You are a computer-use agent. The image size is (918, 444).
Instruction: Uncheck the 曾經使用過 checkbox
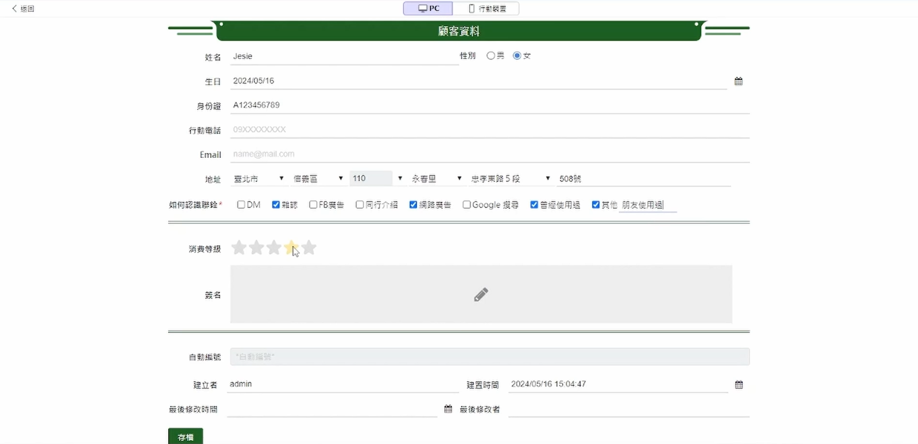click(x=534, y=205)
